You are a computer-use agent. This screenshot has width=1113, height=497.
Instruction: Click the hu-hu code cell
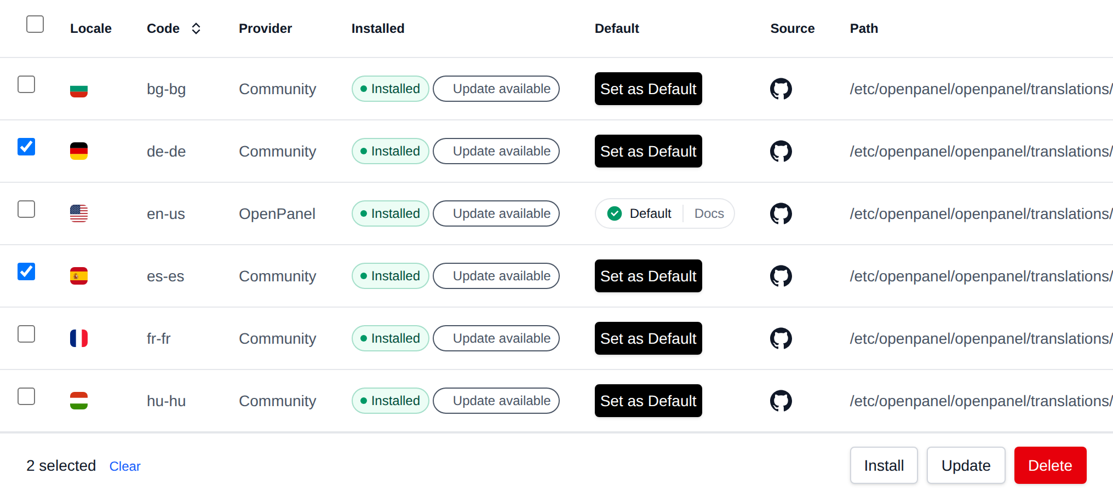pyautogui.click(x=167, y=401)
